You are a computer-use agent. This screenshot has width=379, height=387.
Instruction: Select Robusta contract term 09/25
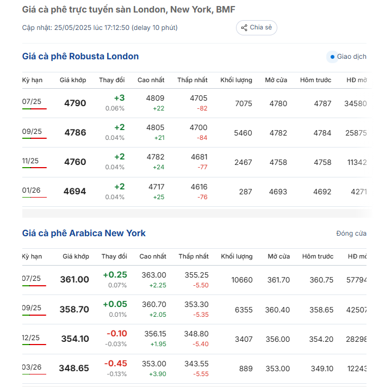32,131
